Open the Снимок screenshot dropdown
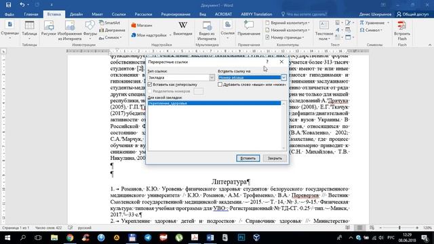Screen dimensions: 434x244 (111, 38)
